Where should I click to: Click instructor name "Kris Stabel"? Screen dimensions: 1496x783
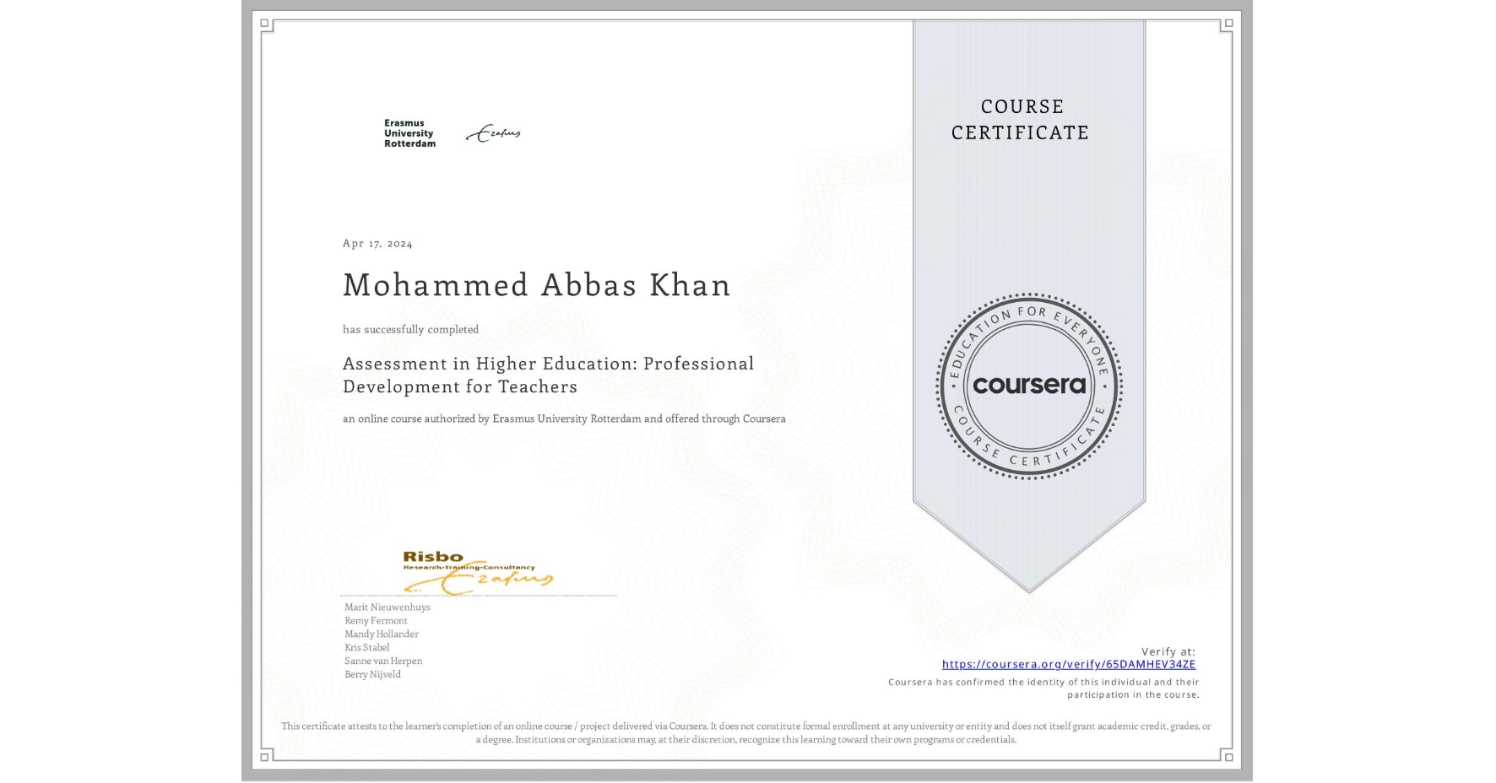click(x=367, y=647)
